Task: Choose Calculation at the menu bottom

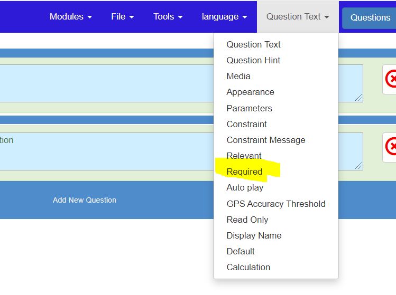Action: 248,267
